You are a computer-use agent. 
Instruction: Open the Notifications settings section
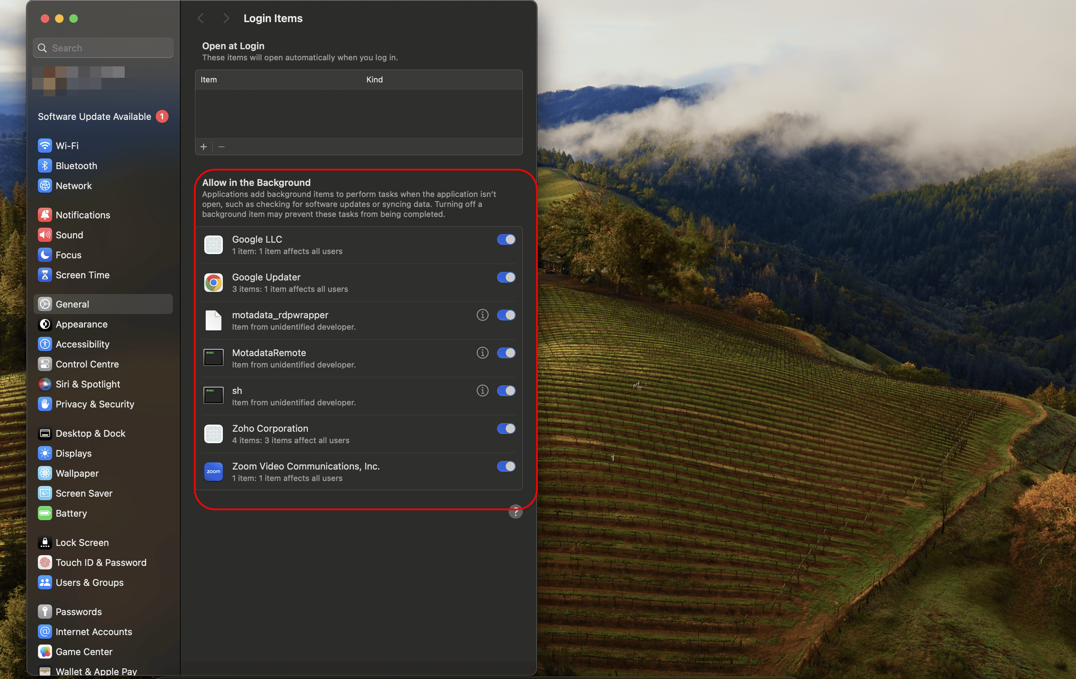(x=82, y=215)
